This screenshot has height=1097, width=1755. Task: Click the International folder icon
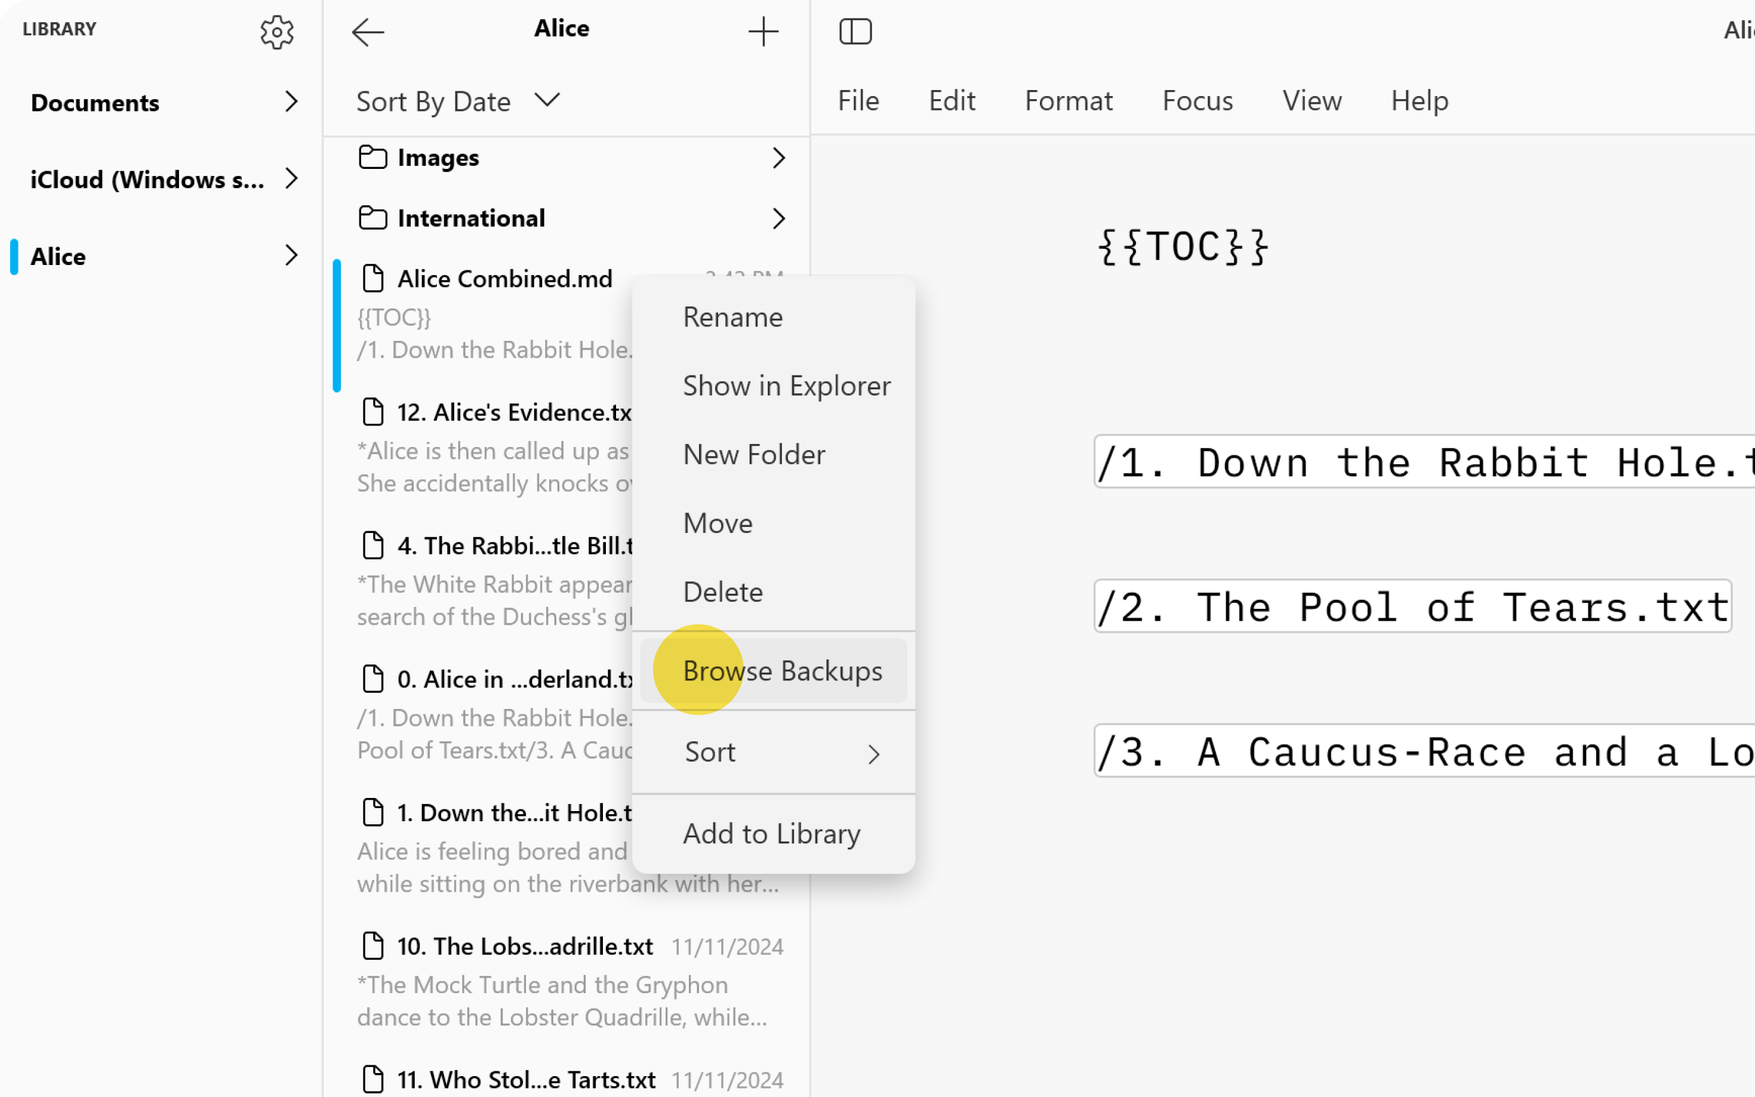coord(372,218)
